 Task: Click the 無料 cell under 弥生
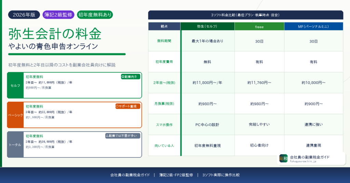(x=207, y=62)
